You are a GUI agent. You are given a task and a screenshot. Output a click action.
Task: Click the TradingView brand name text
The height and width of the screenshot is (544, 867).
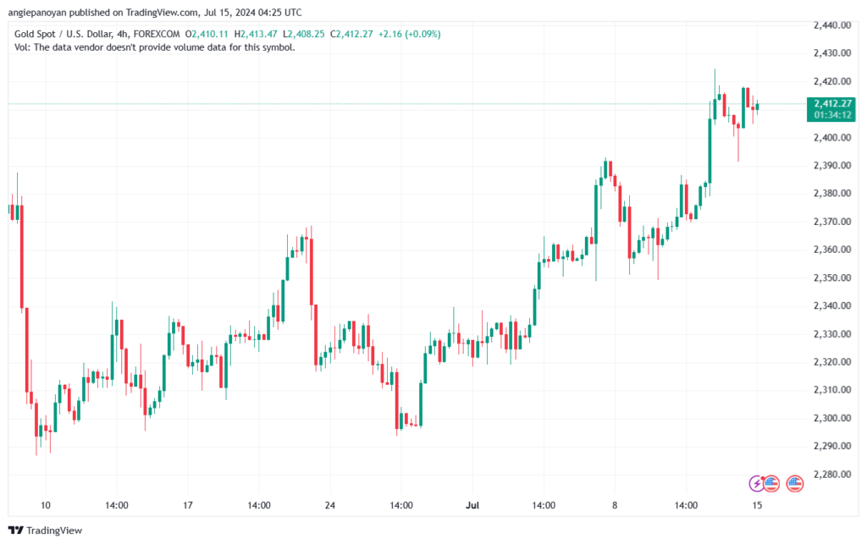54,530
